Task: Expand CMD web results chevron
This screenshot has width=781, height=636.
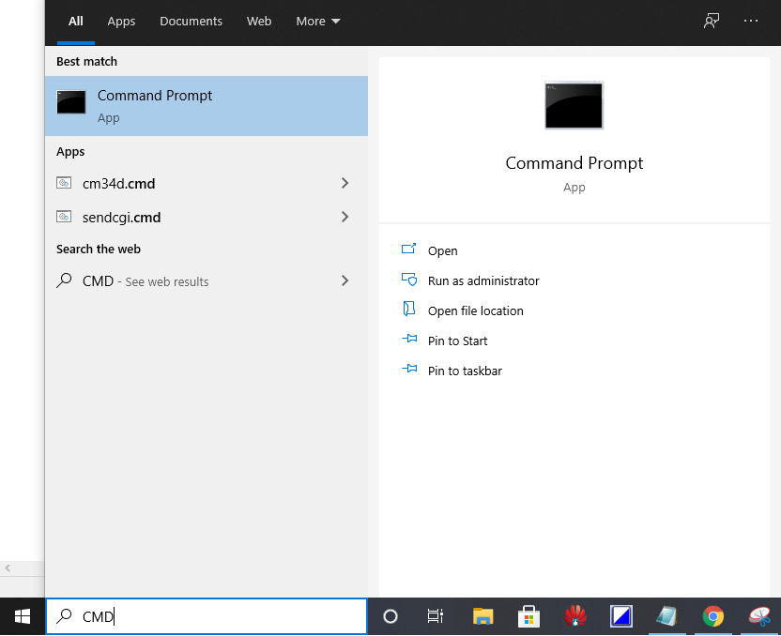Action: click(x=345, y=280)
